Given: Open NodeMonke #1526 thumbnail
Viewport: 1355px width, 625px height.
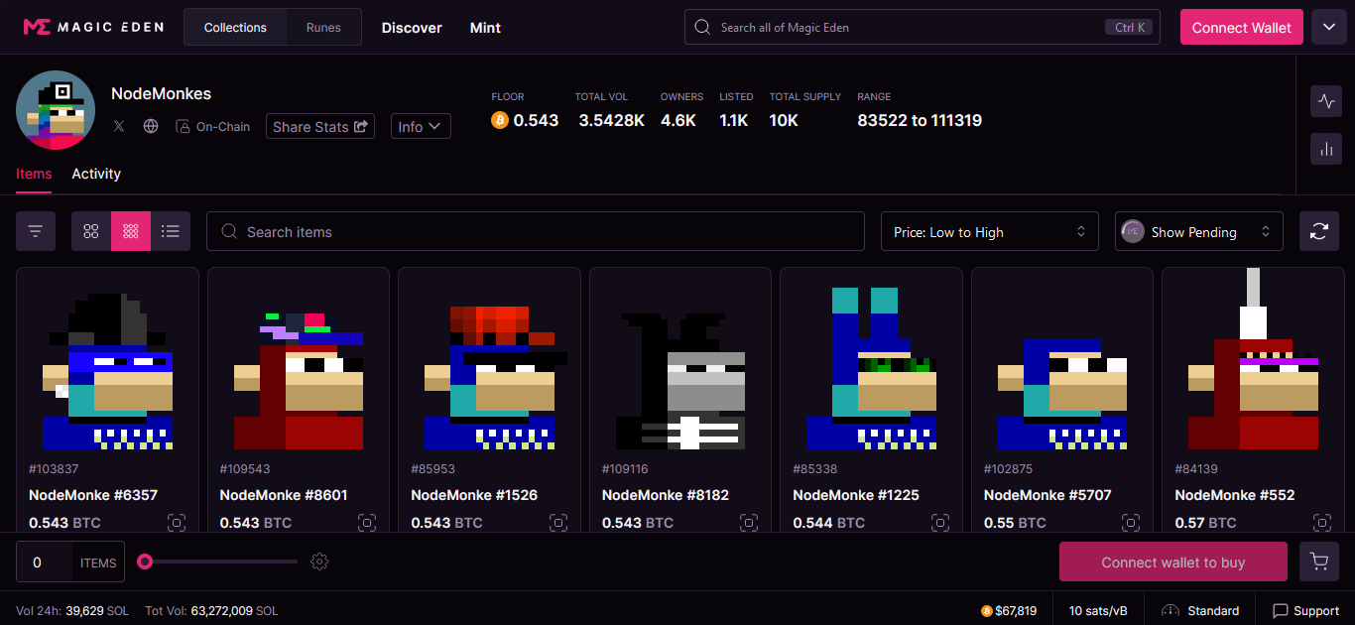Looking at the screenshot, I should pos(489,359).
